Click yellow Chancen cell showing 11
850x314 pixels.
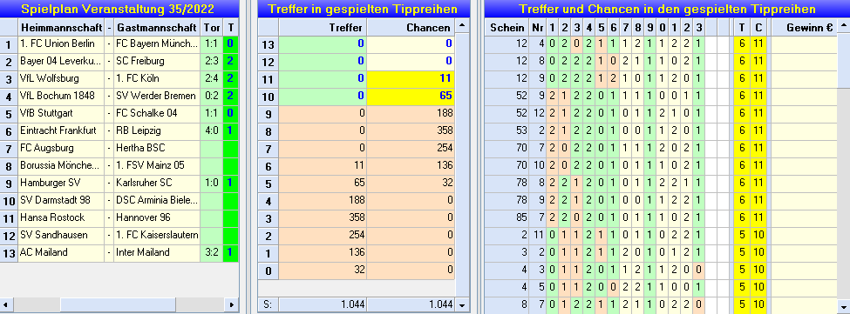click(x=411, y=79)
